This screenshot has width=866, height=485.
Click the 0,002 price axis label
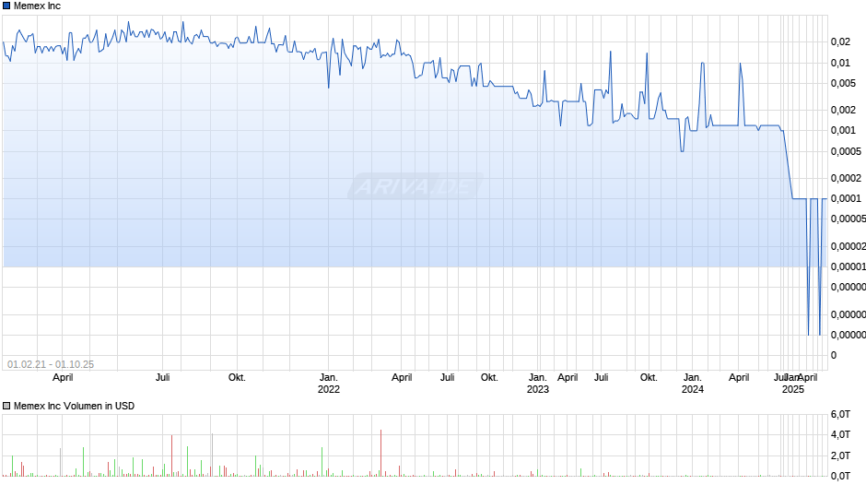point(843,110)
